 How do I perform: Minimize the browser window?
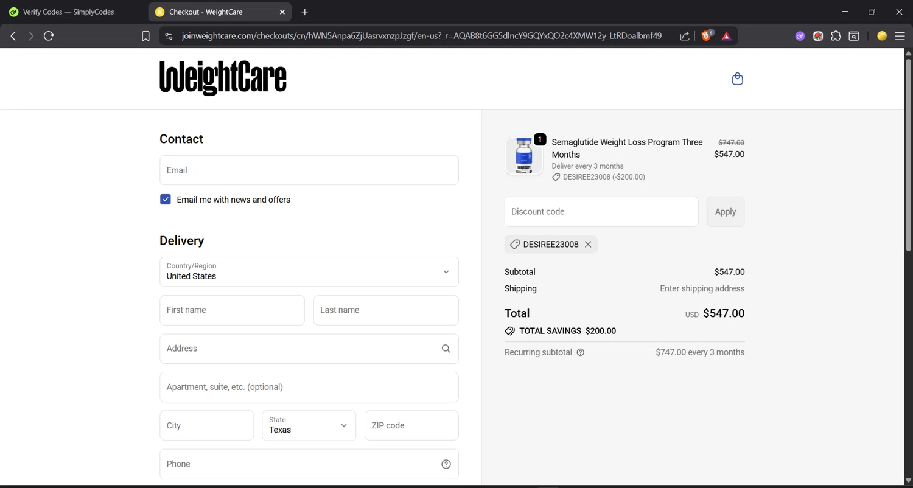[845, 12]
